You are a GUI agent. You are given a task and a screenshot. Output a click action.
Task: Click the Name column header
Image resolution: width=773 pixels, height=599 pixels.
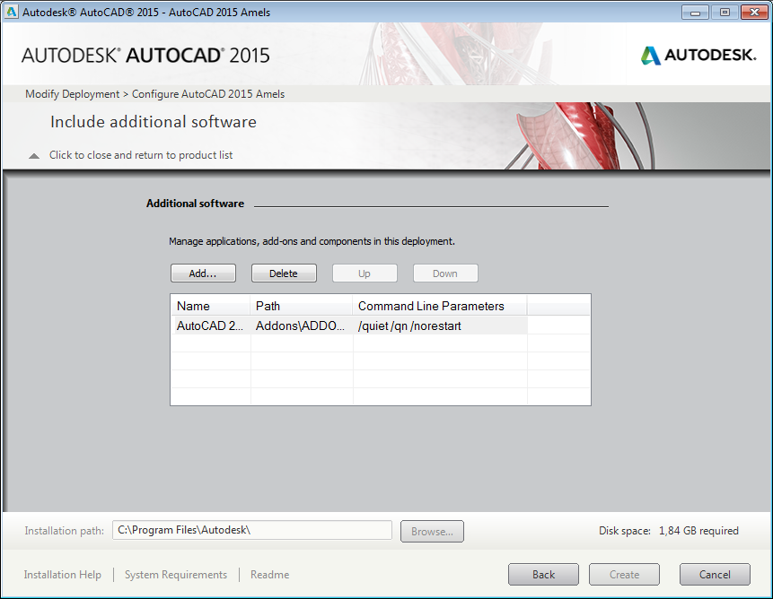[x=210, y=306]
